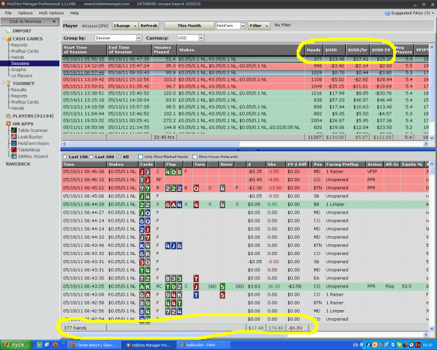Select session starting 05/18/11 14:12:05

(x=245, y=66)
